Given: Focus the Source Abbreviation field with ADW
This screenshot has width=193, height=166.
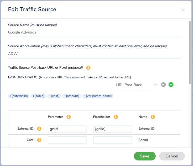Looking at the screenshot, I should tap(94, 54).
